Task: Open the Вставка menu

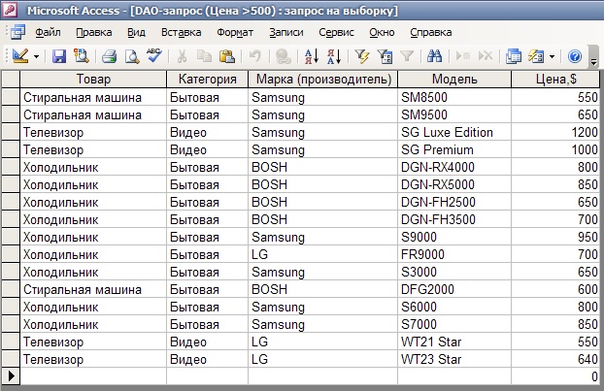Action: [181, 32]
